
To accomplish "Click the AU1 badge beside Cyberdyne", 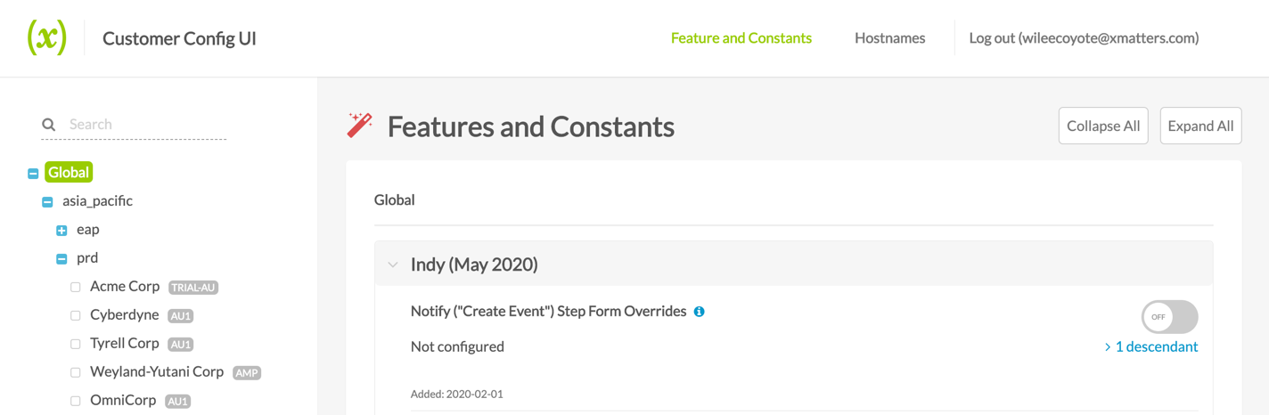I will tap(181, 316).
